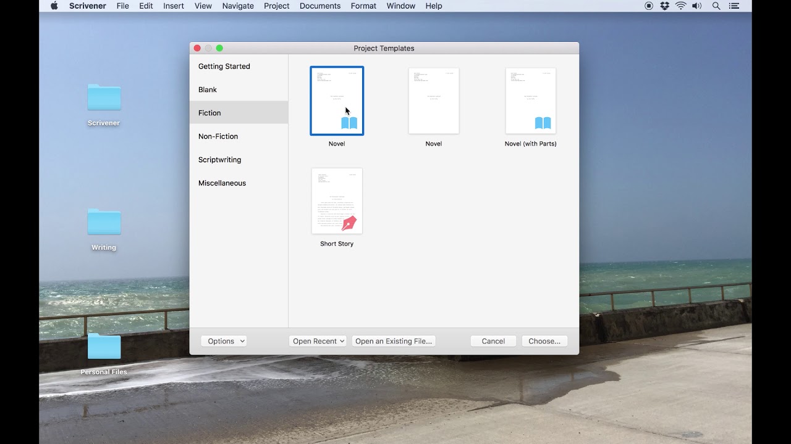Viewport: 791px width, 444px height.
Task: Expand the Options dropdown
Action: [x=224, y=341]
